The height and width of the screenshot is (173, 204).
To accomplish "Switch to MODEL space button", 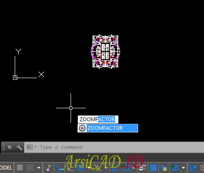I will click(6, 168).
